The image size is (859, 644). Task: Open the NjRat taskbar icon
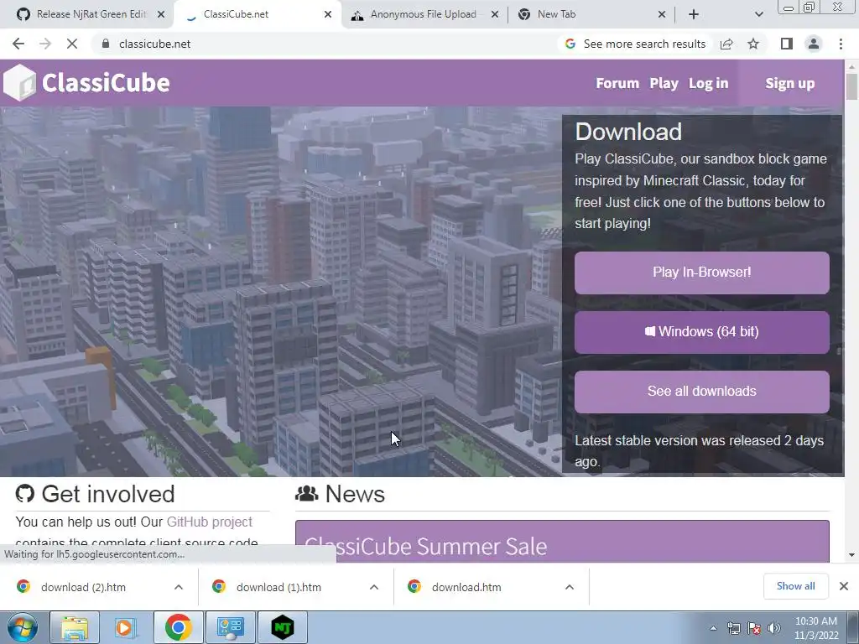coord(283,627)
